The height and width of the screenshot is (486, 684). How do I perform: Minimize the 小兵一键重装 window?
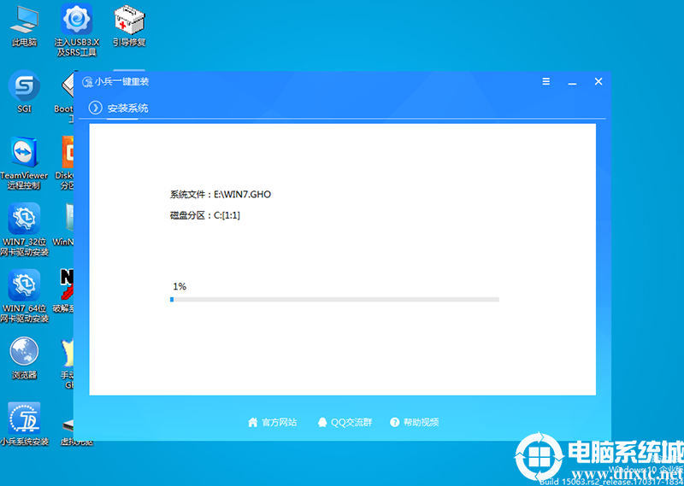point(572,81)
